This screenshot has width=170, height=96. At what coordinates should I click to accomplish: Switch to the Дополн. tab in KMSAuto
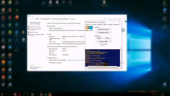(x=105, y=25)
